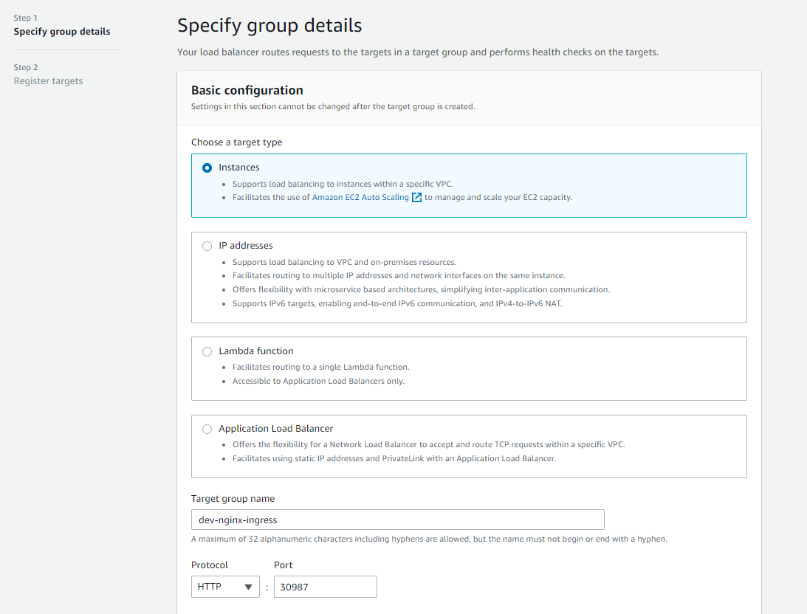Pick the Application Load Balancer radio button

point(207,429)
